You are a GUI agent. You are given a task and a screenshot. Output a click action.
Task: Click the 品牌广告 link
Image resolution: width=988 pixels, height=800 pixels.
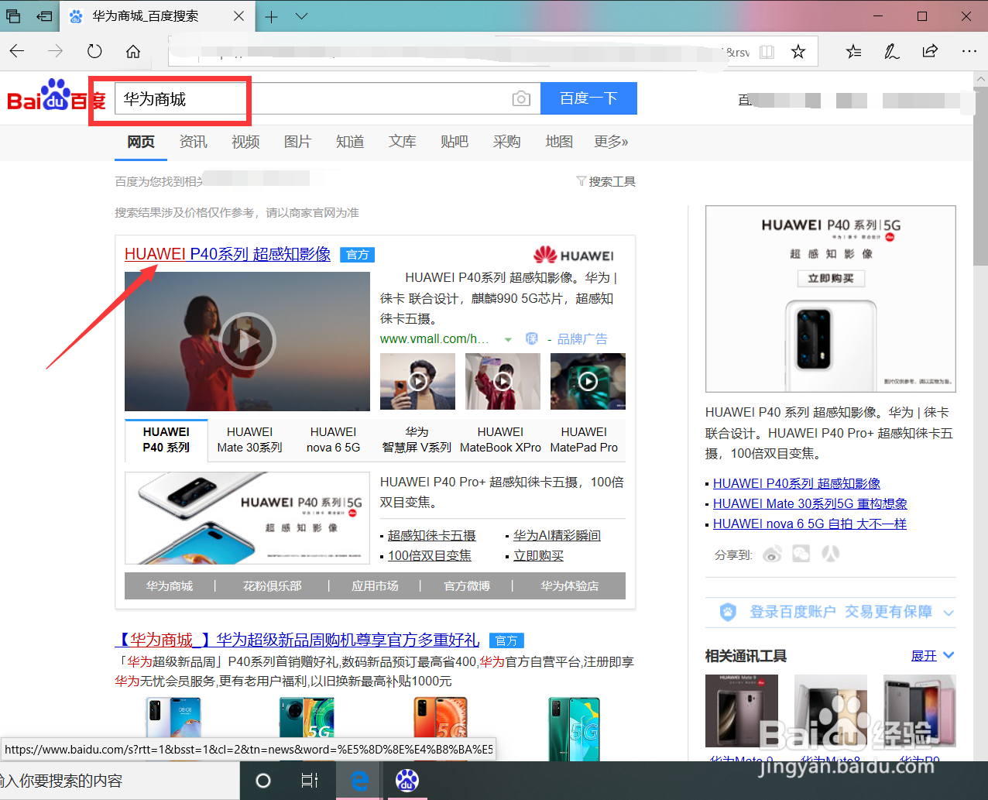click(x=582, y=339)
